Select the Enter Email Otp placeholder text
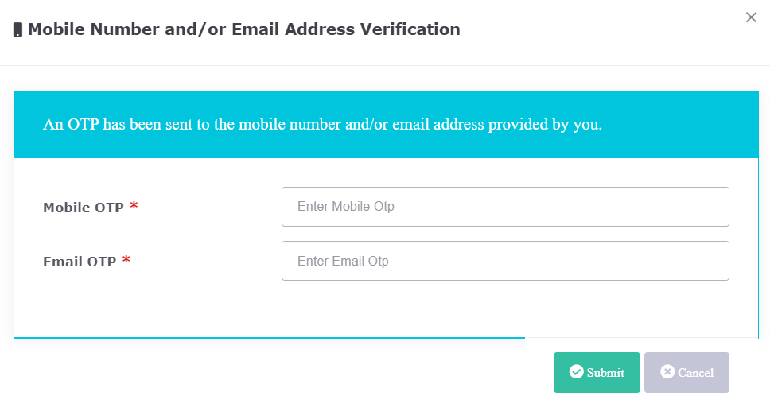 [344, 261]
